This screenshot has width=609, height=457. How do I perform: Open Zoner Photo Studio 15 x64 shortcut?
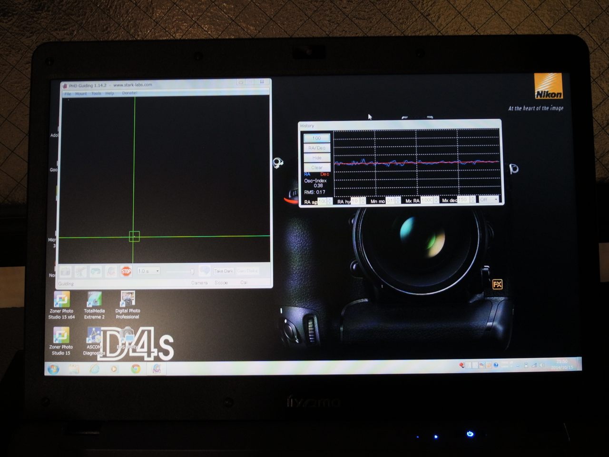61,305
